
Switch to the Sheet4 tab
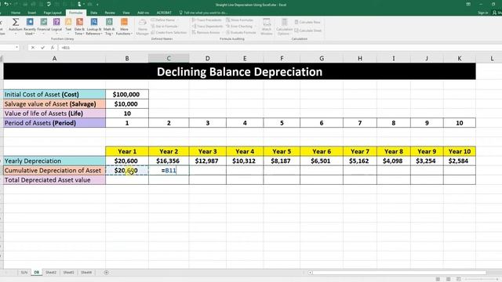click(86, 273)
